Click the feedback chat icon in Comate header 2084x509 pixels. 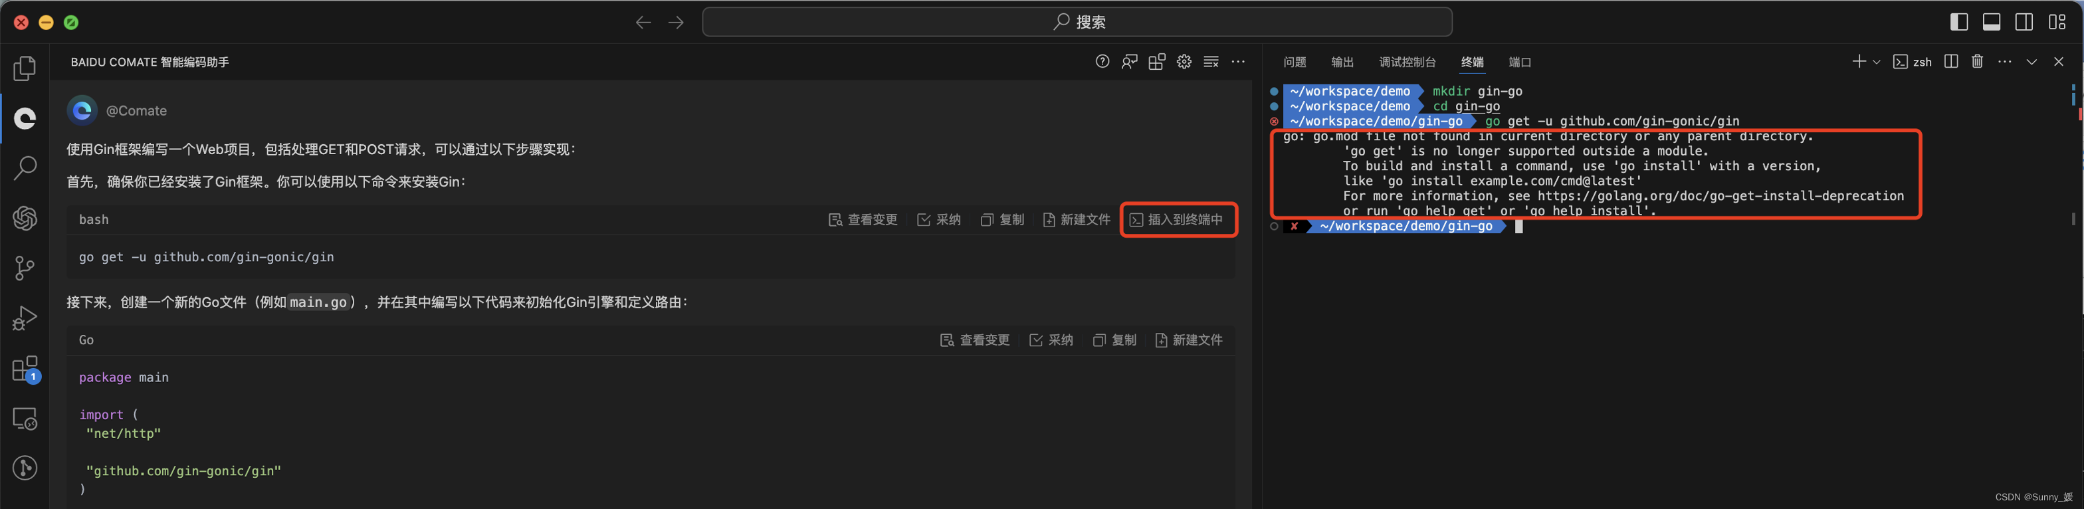pyautogui.click(x=1129, y=62)
